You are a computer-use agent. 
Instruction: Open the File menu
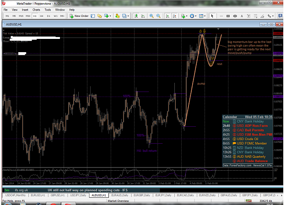[x=5, y=10]
